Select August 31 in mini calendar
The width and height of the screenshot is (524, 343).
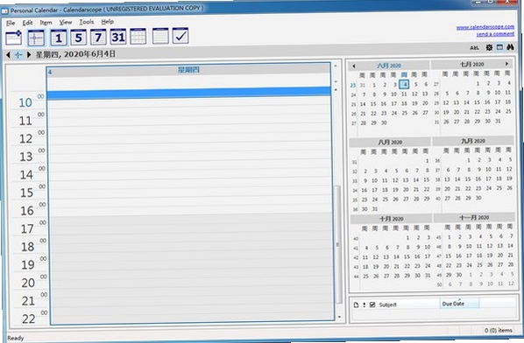pos(375,209)
